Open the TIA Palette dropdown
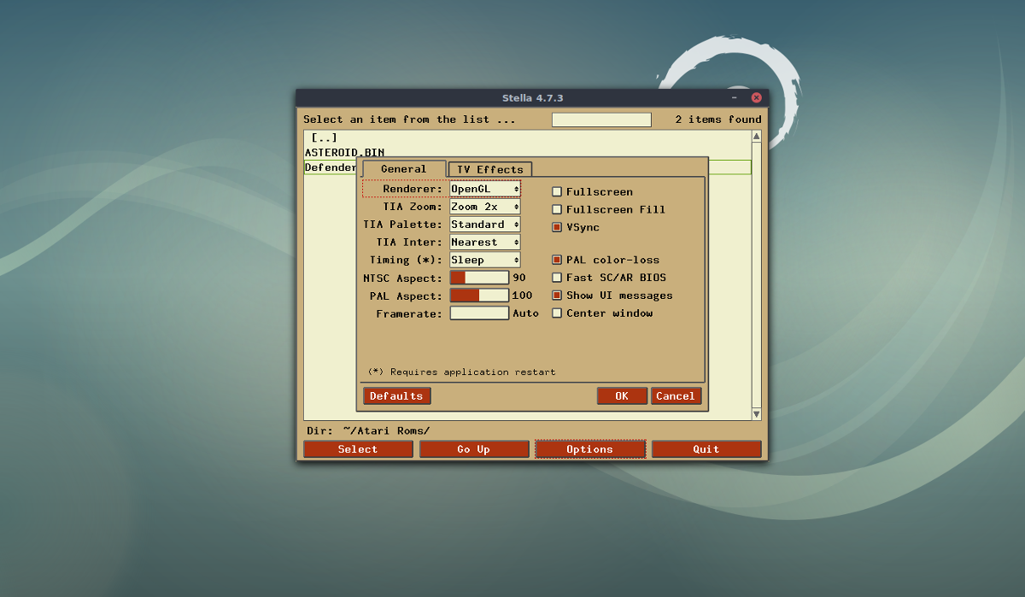Image resolution: width=1025 pixels, height=597 pixels. click(x=485, y=225)
